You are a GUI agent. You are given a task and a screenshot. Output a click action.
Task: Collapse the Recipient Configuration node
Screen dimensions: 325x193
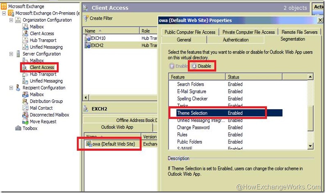[x=11, y=88]
